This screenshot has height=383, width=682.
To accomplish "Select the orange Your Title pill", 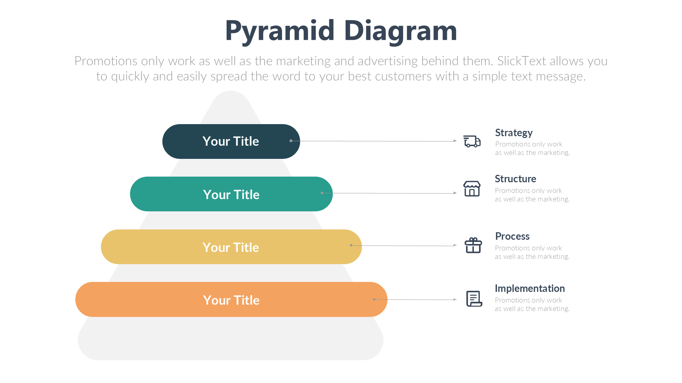I will coord(231,300).
